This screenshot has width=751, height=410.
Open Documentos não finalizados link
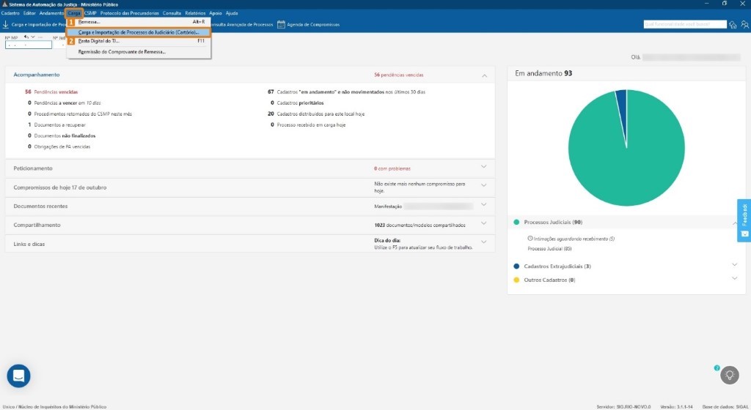[62, 135]
